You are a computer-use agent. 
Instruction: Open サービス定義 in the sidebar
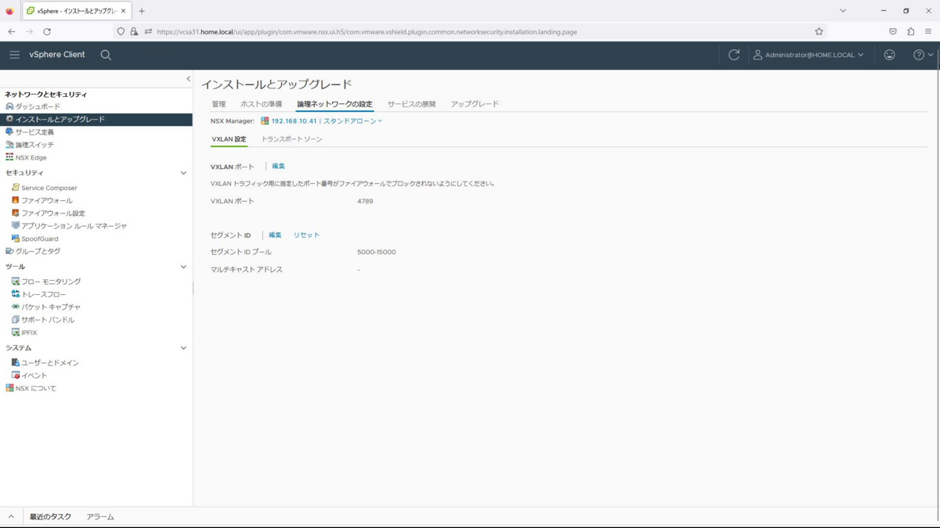pos(34,132)
